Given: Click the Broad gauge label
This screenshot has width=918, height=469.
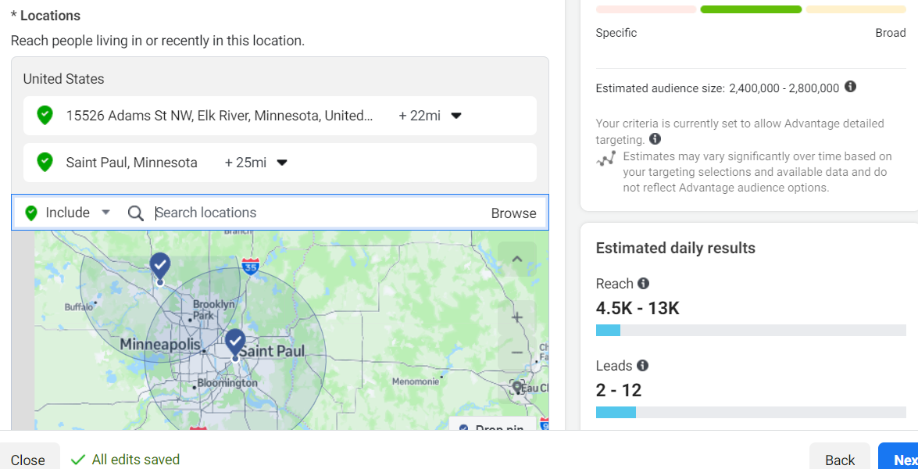Looking at the screenshot, I should (x=891, y=33).
